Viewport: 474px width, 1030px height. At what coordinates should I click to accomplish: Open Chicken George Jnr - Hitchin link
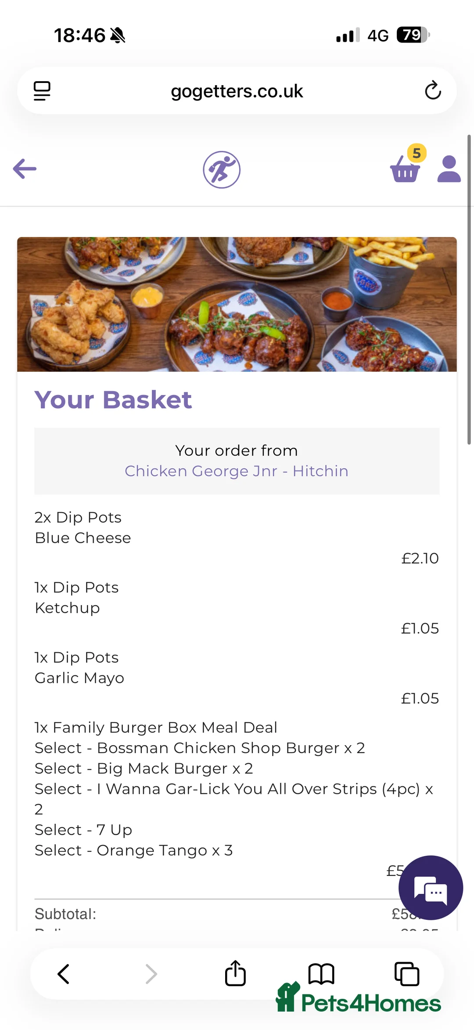click(237, 471)
